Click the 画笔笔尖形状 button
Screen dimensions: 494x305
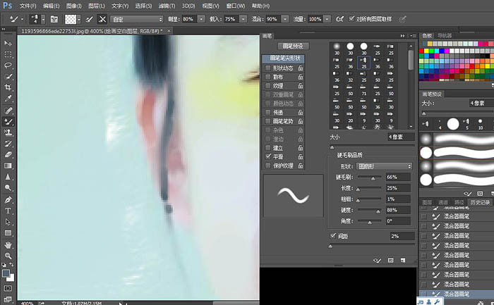click(284, 58)
